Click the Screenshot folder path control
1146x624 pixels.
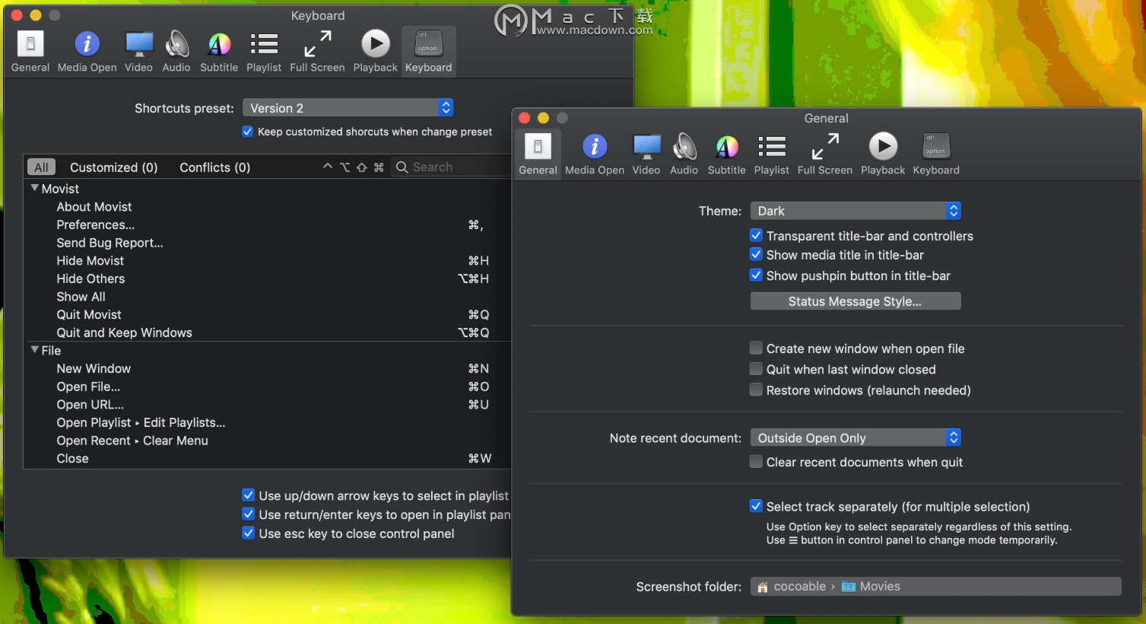coord(936,586)
